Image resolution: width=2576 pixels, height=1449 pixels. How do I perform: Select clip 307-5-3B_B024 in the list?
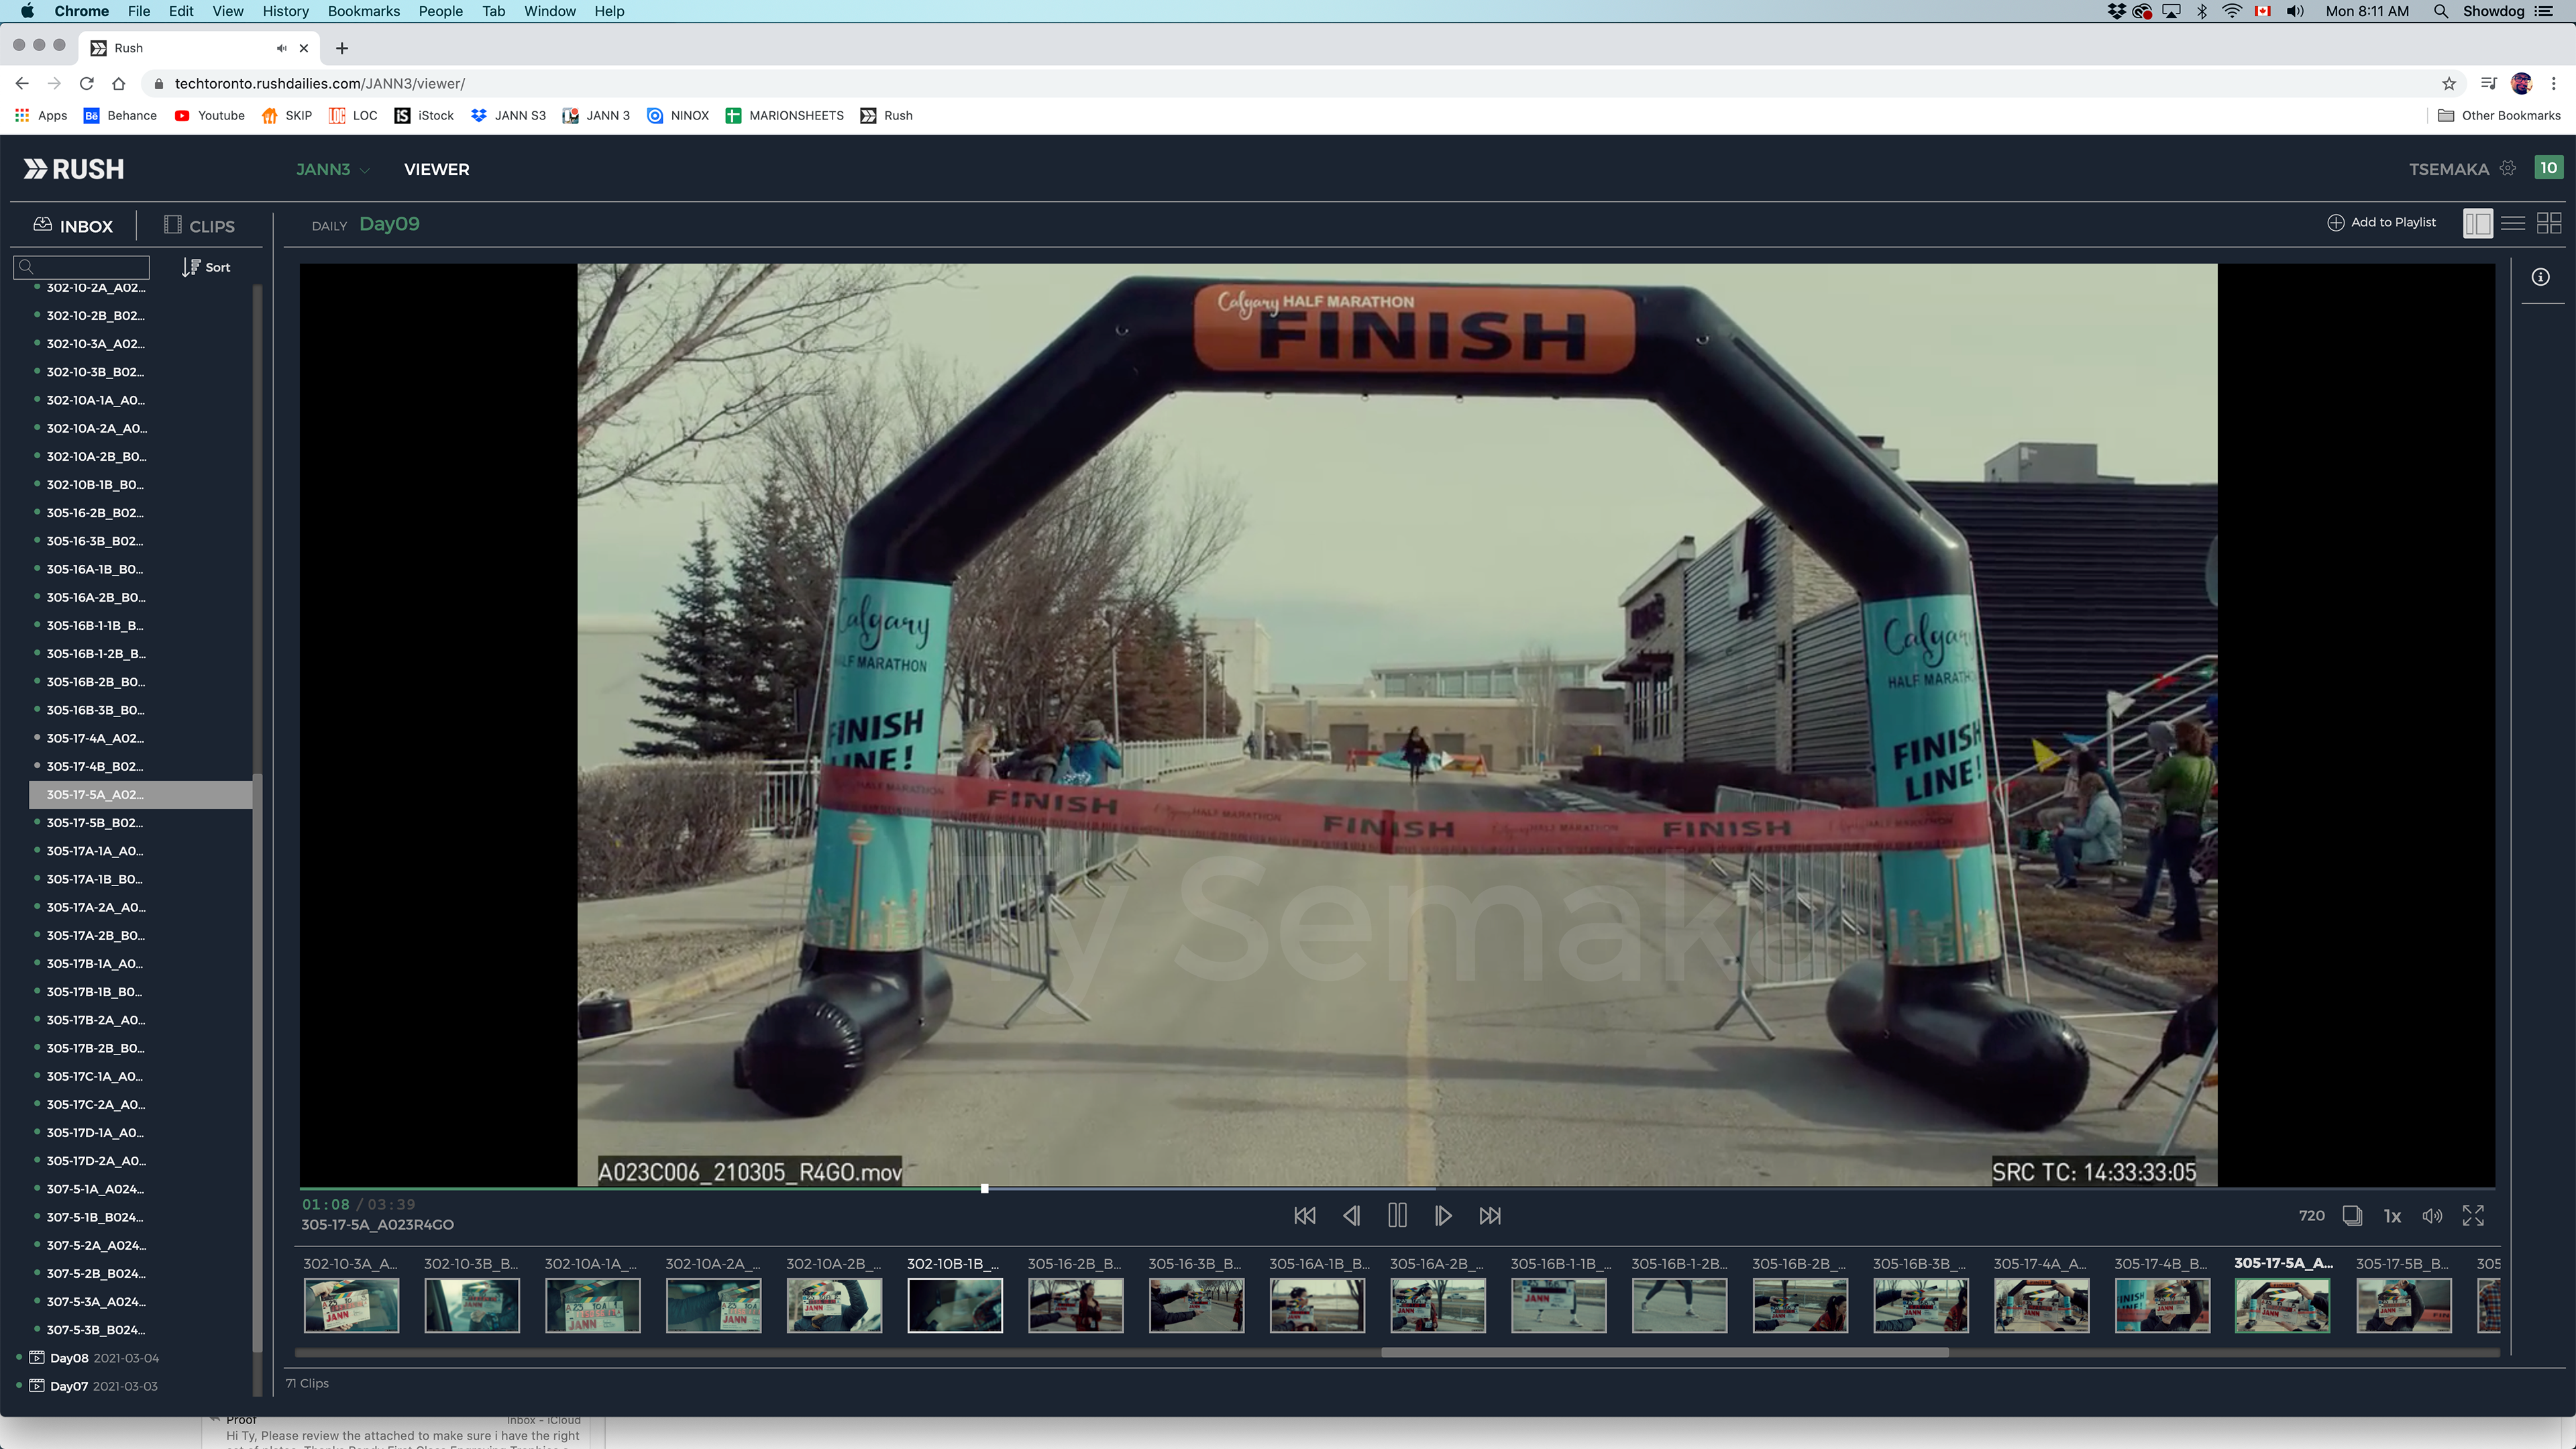tap(95, 1330)
